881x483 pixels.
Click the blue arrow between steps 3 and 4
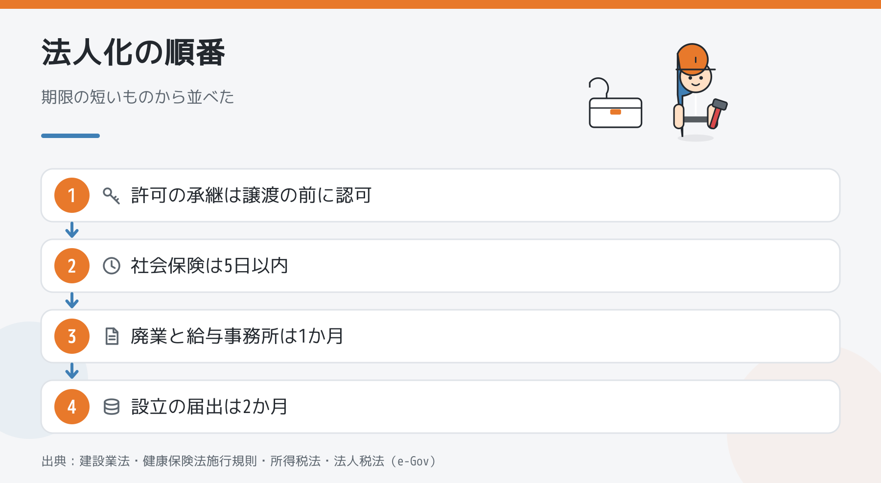pyautogui.click(x=72, y=371)
